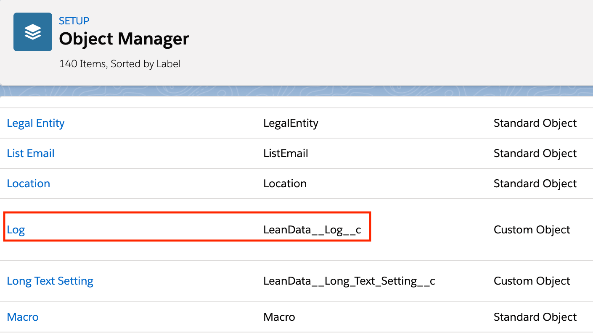
Task: Open the Legal Entity object
Action: click(x=36, y=123)
